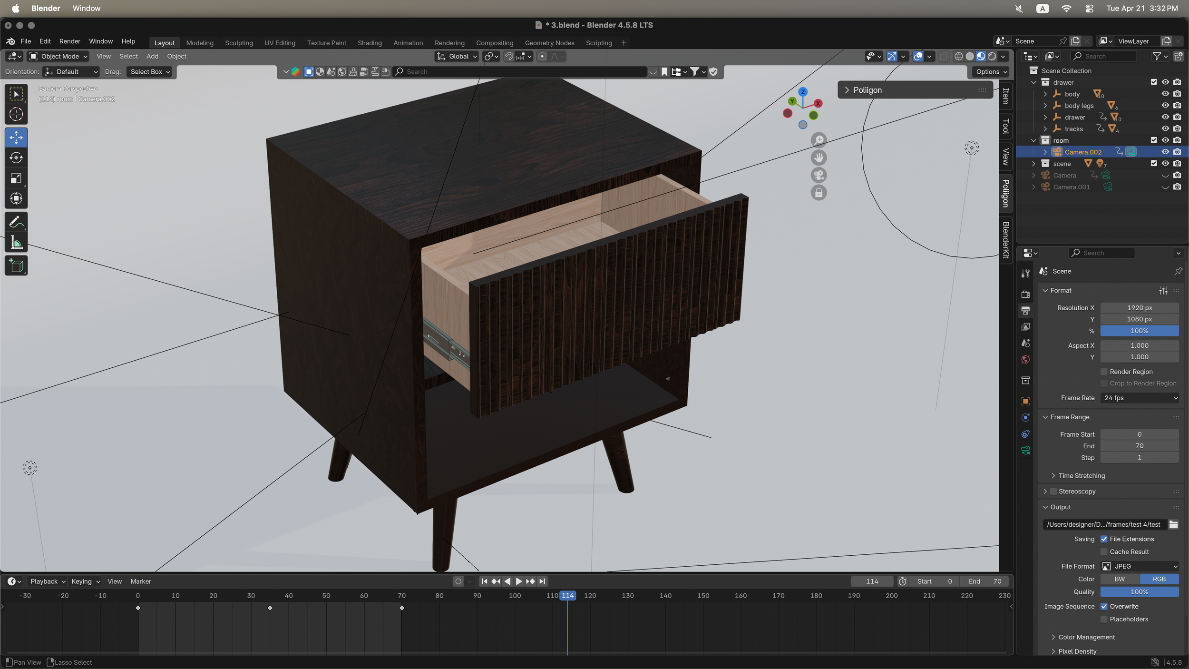Click the output folder browse icon
Viewport: 1189px width, 669px height.
click(x=1174, y=524)
